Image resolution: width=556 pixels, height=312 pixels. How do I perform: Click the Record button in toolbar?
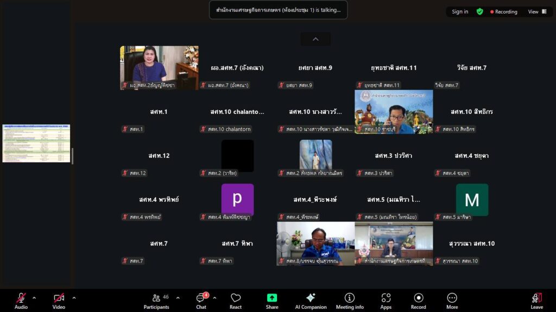(418, 301)
